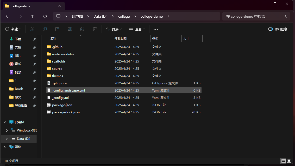295x166 pixels.
Task: Click the Refresh icon beside address bar
Action: point(45,16)
